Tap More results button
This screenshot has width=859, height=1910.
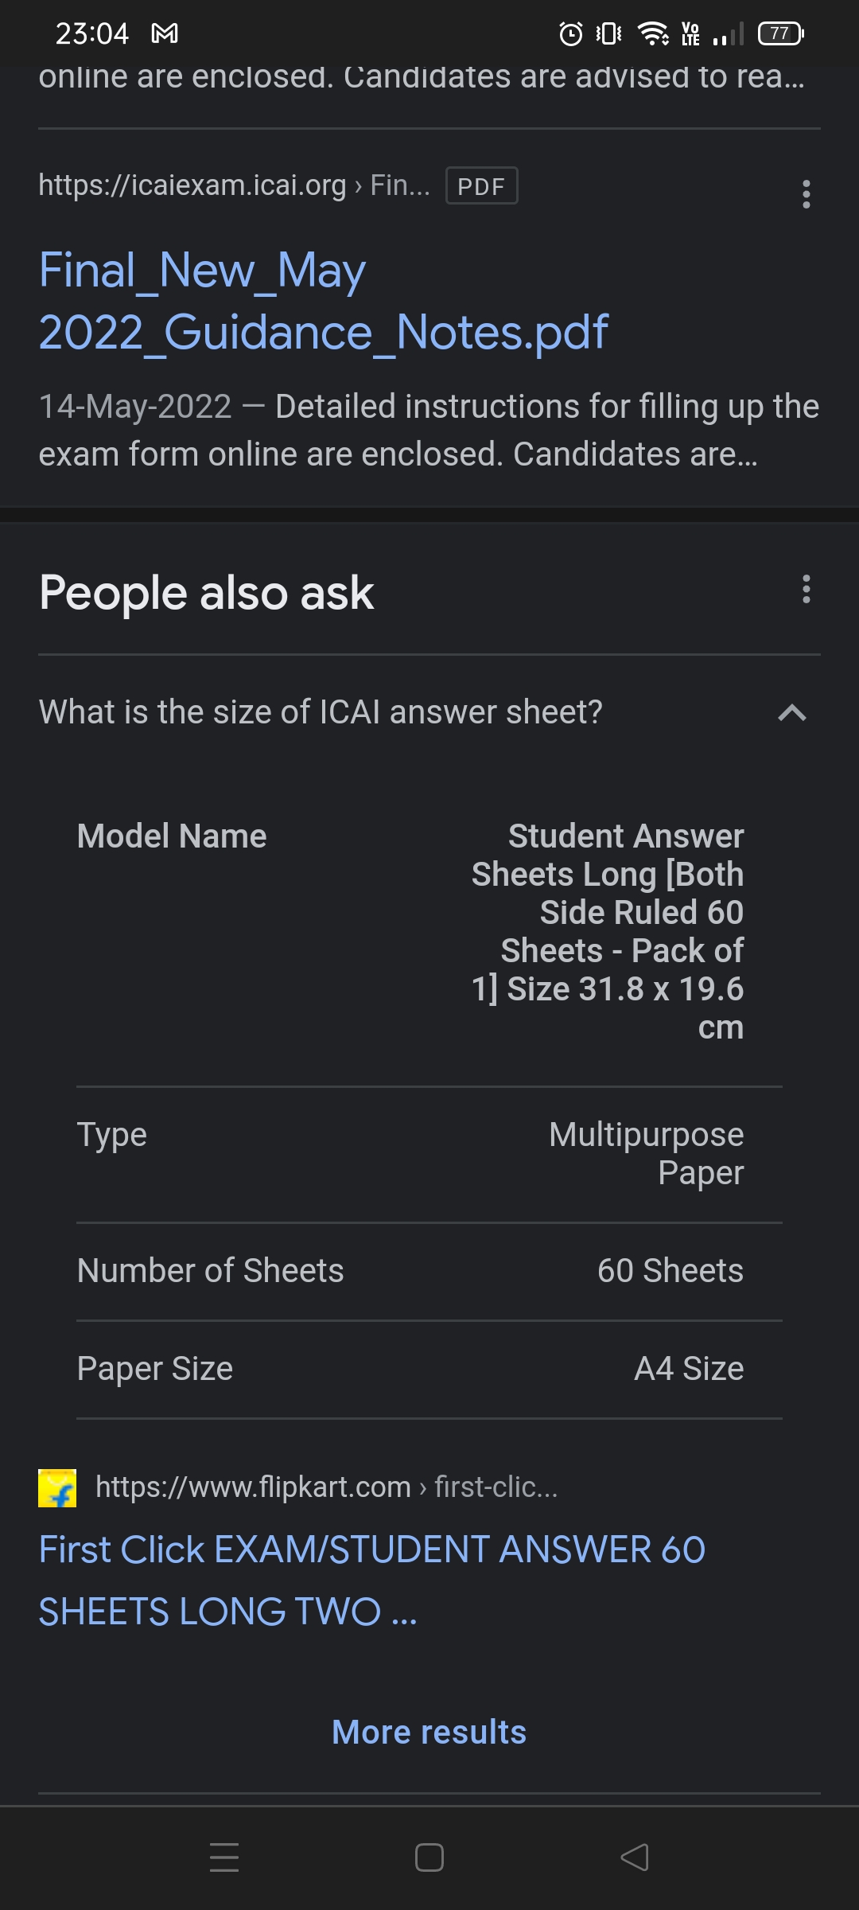click(x=429, y=1733)
